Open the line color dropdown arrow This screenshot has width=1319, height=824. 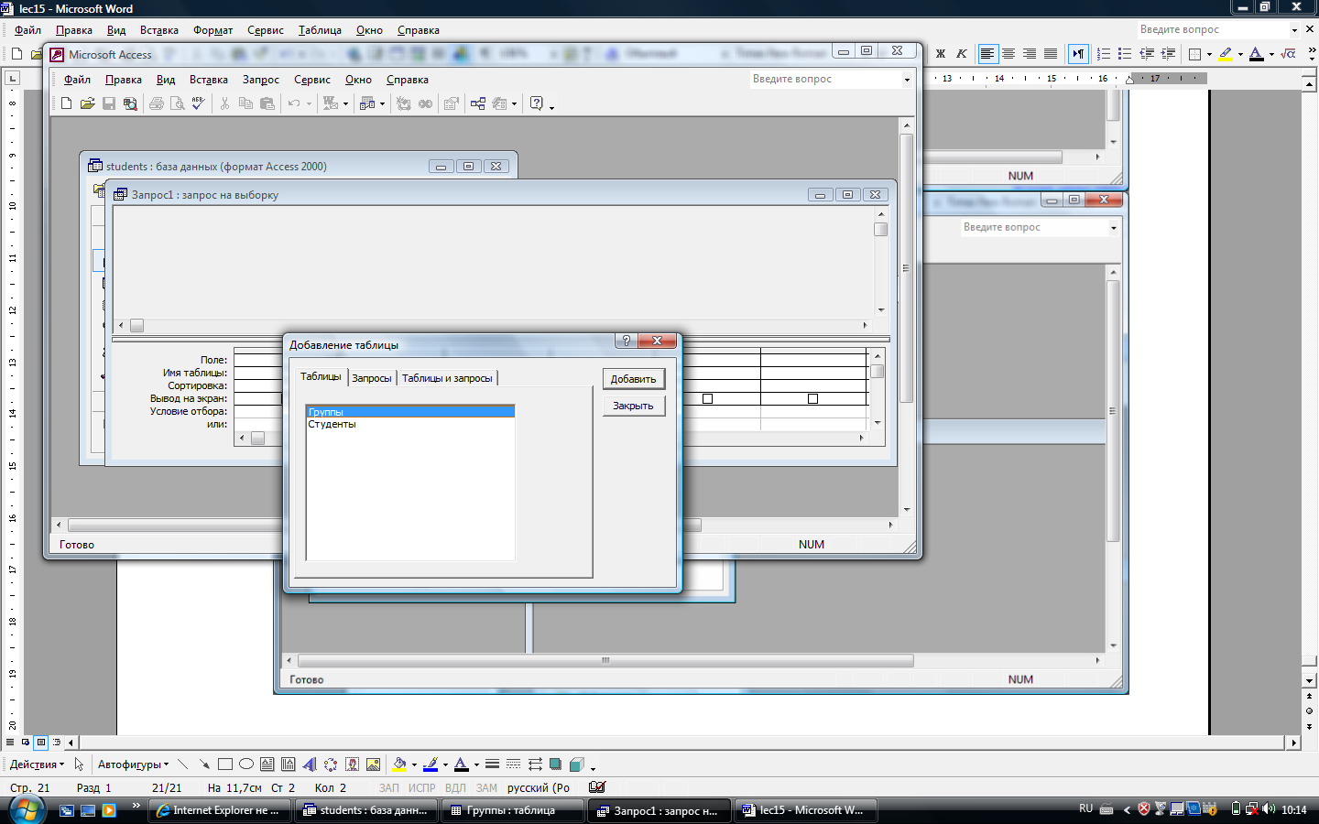(445, 764)
